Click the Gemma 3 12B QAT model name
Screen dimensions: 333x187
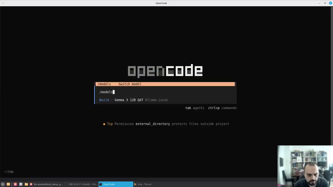click(129, 100)
